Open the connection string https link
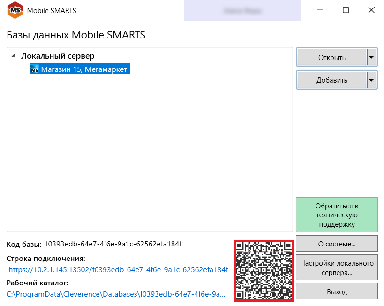 pos(118,269)
